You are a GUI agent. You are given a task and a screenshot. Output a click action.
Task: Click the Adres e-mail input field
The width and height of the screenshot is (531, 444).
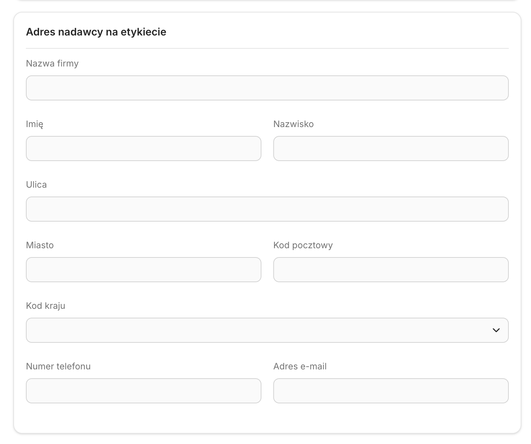391,391
